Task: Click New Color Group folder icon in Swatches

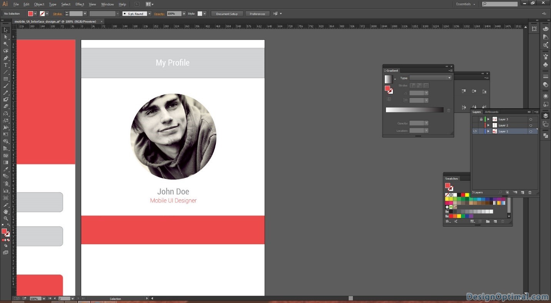Action: tap(488, 221)
